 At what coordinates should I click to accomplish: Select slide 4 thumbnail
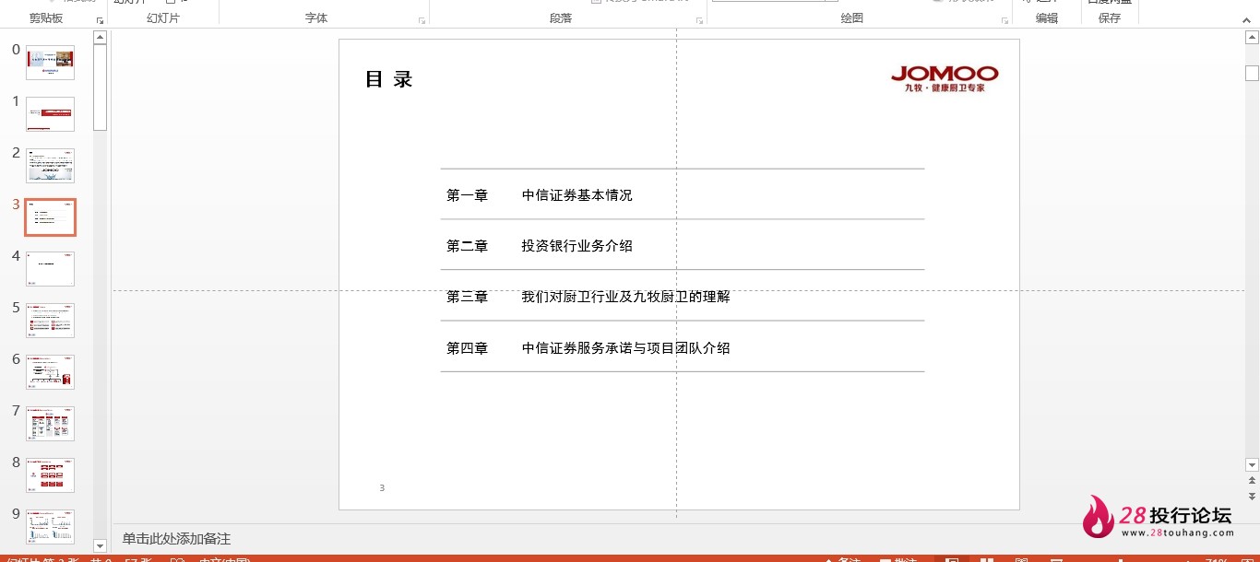(50, 269)
